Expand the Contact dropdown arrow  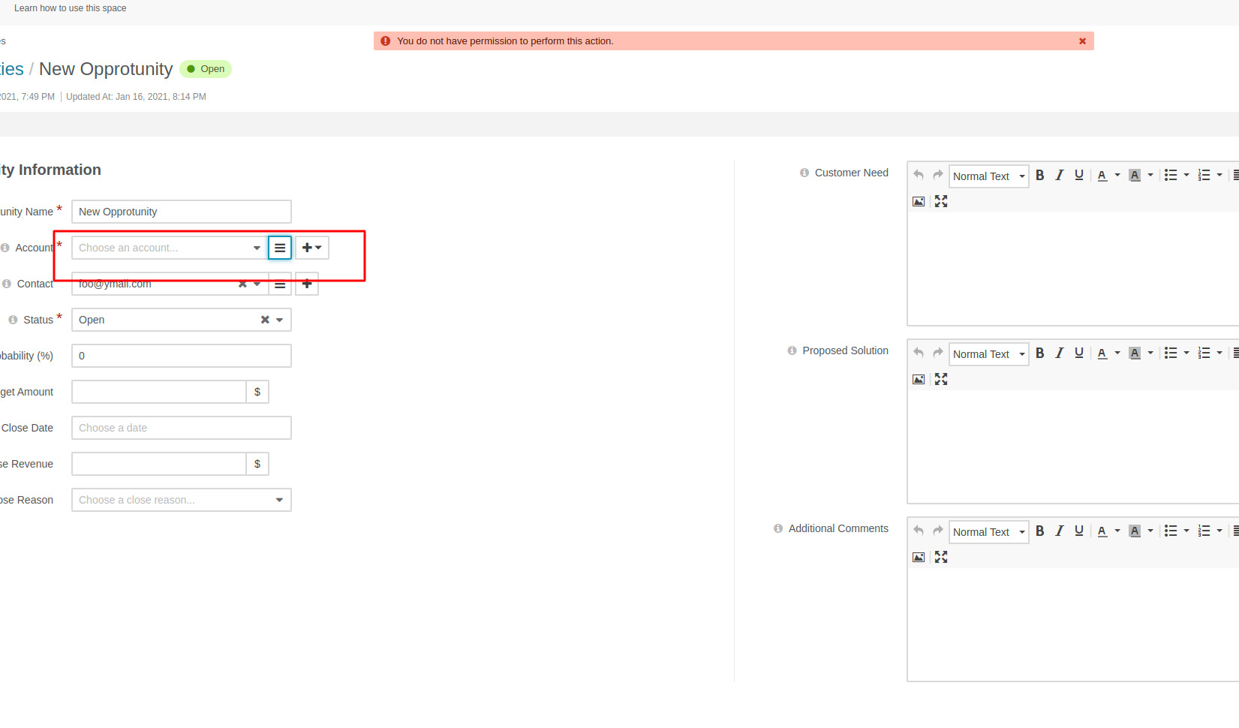[257, 284]
